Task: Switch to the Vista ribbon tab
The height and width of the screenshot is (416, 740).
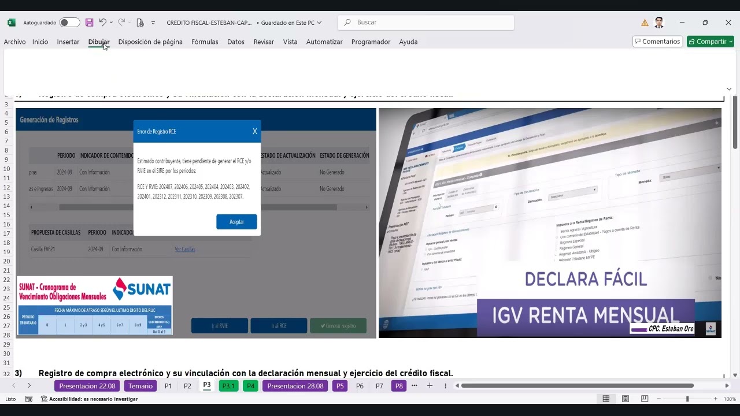Action: [290, 42]
